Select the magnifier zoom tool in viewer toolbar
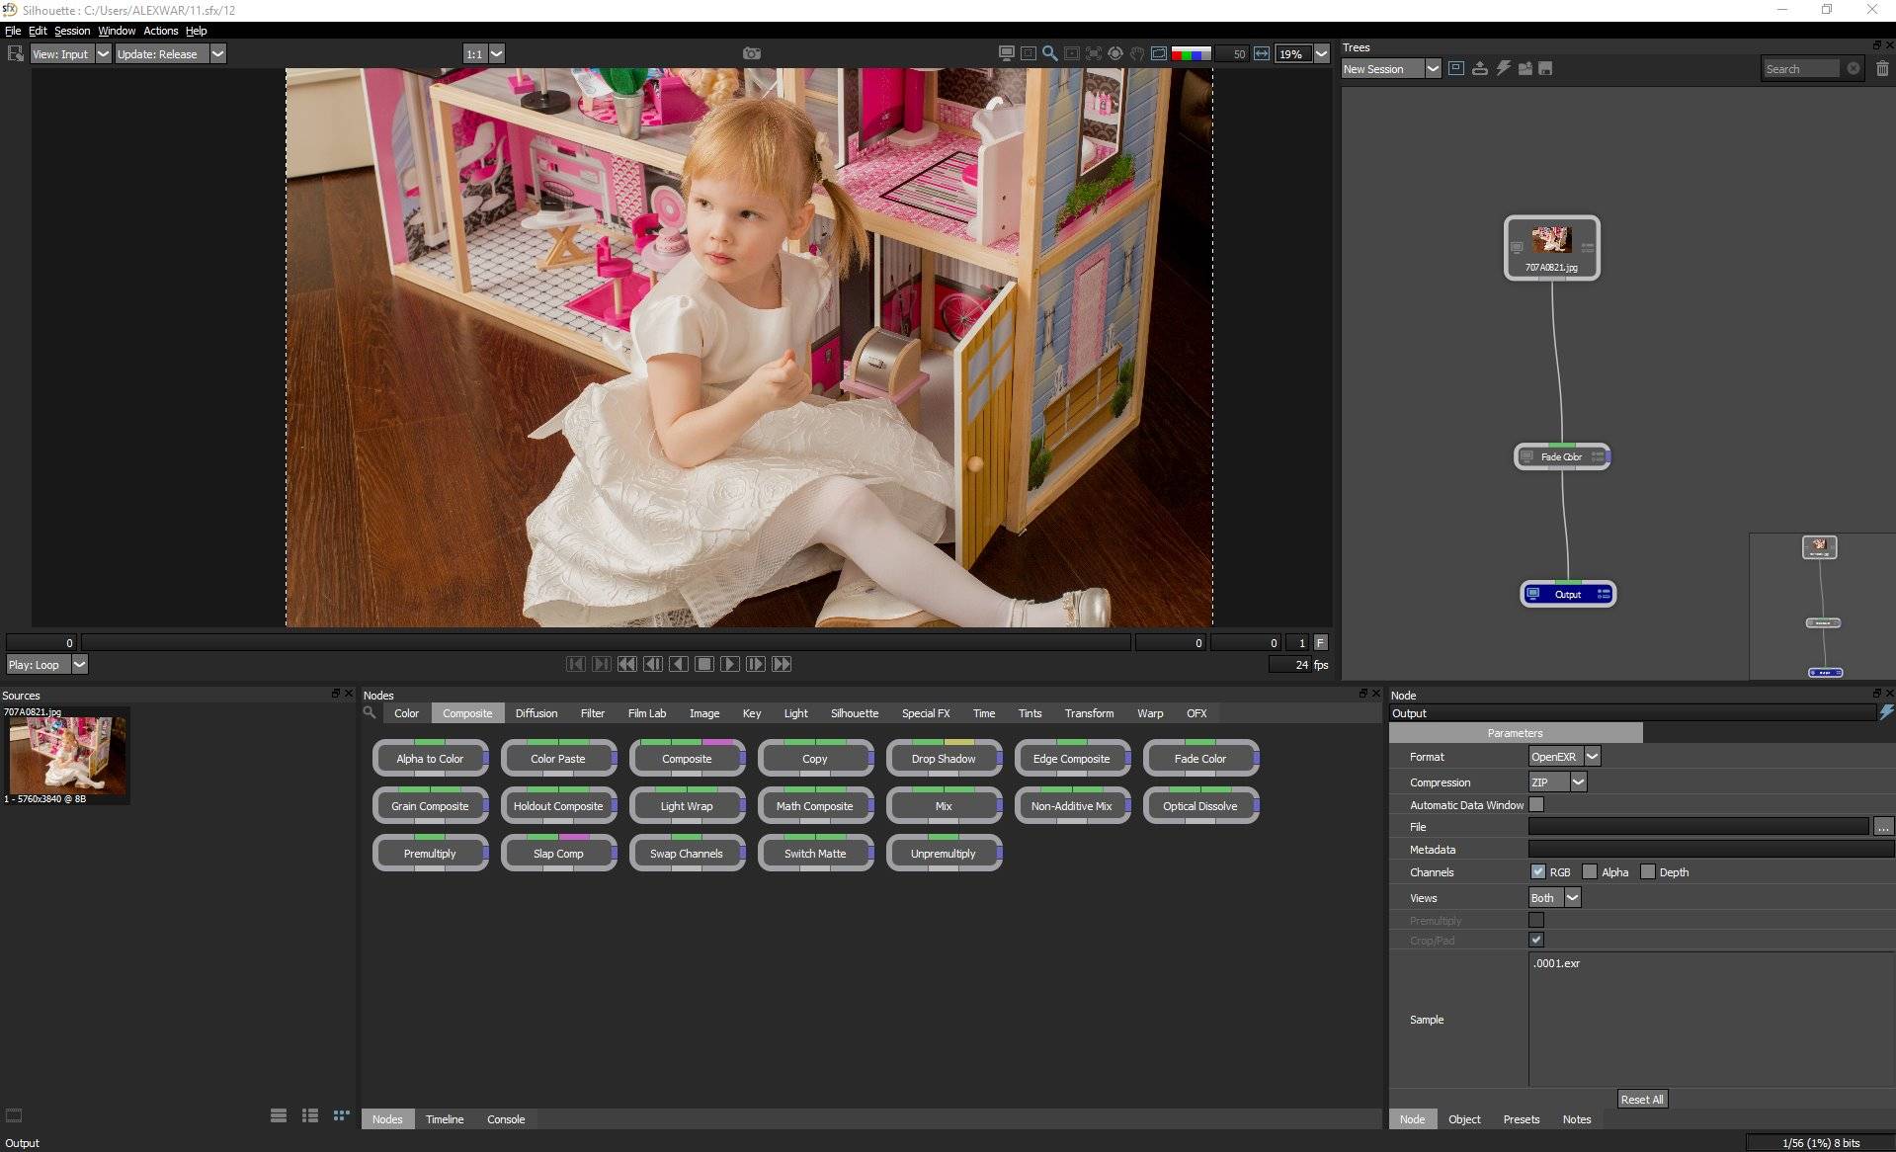1896x1152 pixels. (1050, 53)
